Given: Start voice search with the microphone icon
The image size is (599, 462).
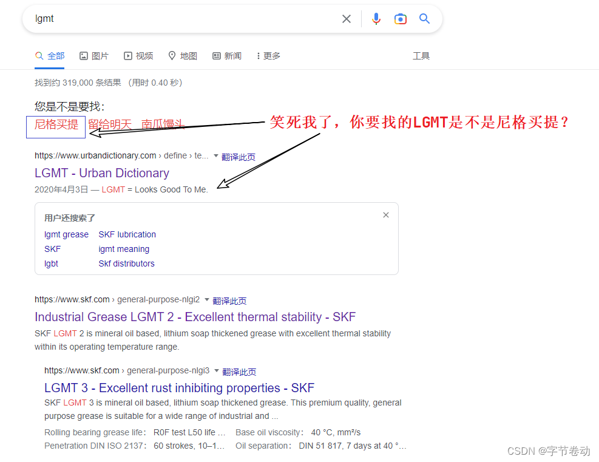Looking at the screenshot, I should [x=376, y=19].
